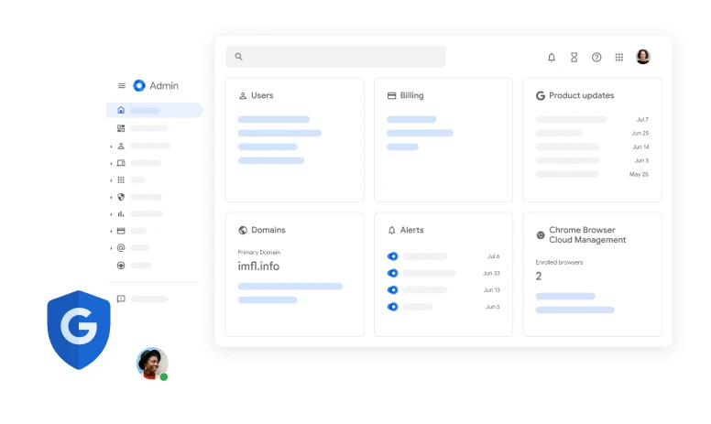This screenshot has height=424, width=711.
Task: Click the imfl.info primary domain
Action: (x=258, y=266)
